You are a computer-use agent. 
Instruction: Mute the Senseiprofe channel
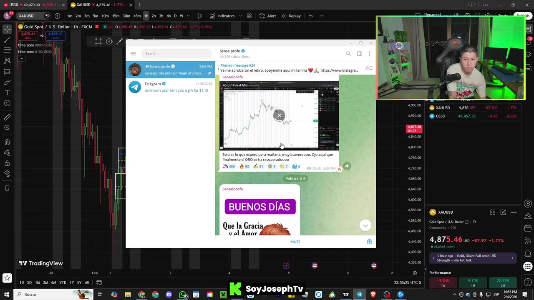coord(295,242)
